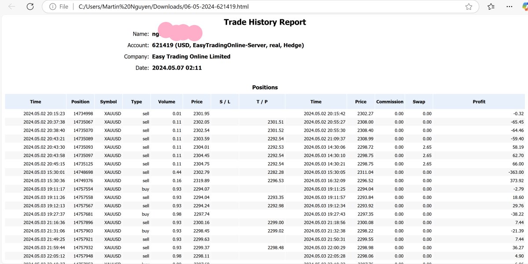The image size is (528, 264).
Task: Click the Swap column header
Action: [419, 102]
